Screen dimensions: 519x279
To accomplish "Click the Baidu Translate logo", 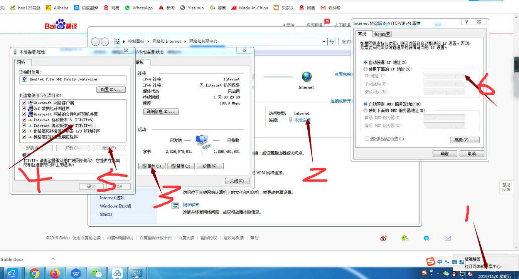I will coord(61,25).
